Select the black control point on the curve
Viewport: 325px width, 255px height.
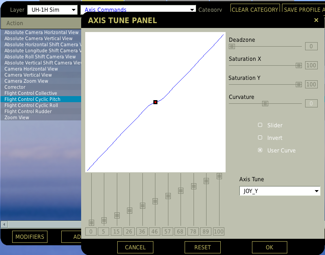[x=155, y=102]
